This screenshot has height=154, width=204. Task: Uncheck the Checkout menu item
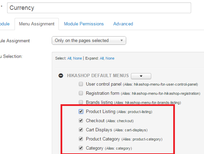(x=81, y=120)
